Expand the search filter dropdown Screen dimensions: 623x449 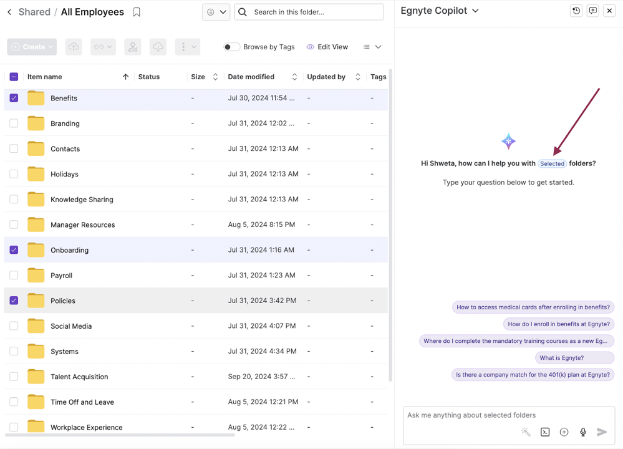pos(216,12)
